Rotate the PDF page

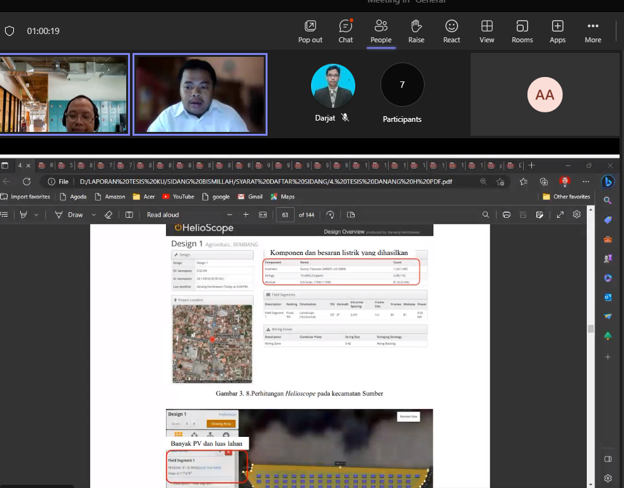(330, 215)
